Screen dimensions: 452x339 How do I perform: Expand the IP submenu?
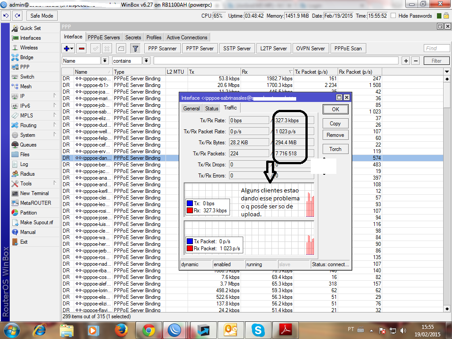pyautogui.click(x=54, y=95)
